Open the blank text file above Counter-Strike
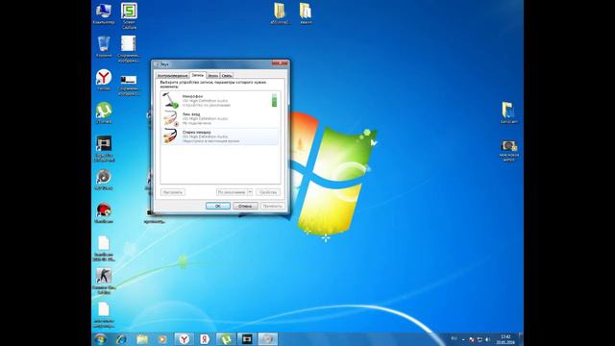This screenshot has width=615, height=346. pos(104,249)
